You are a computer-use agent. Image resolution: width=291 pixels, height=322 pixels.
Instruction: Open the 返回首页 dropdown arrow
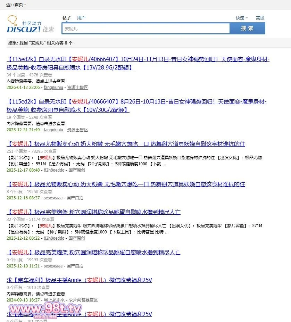[25, 5]
